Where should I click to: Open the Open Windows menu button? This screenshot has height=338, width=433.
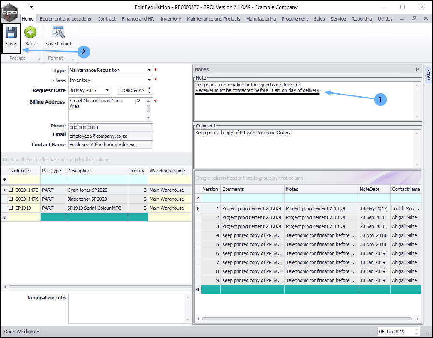click(21, 332)
